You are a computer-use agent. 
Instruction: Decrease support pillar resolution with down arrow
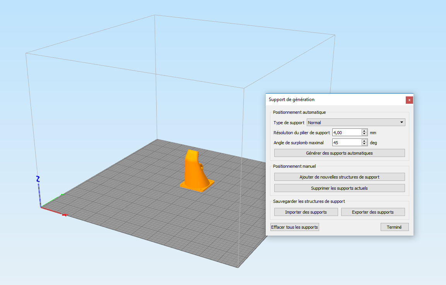pos(364,134)
